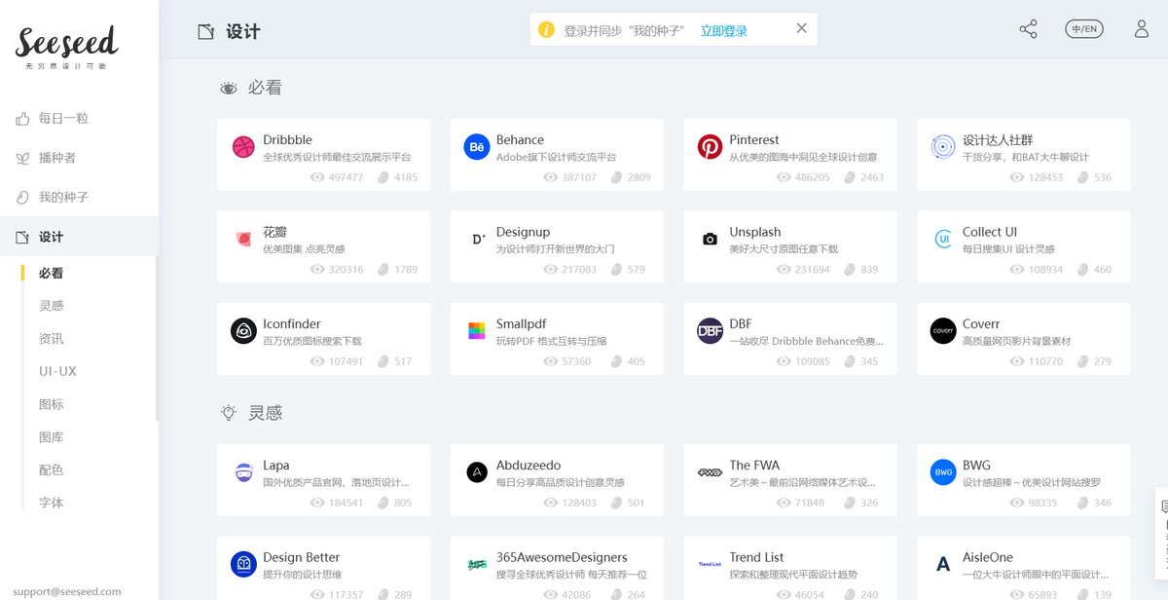Viewport: 1168px width, 600px height.
Task: Click the seed count 536 on 设计达人社群
Action: click(1103, 177)
